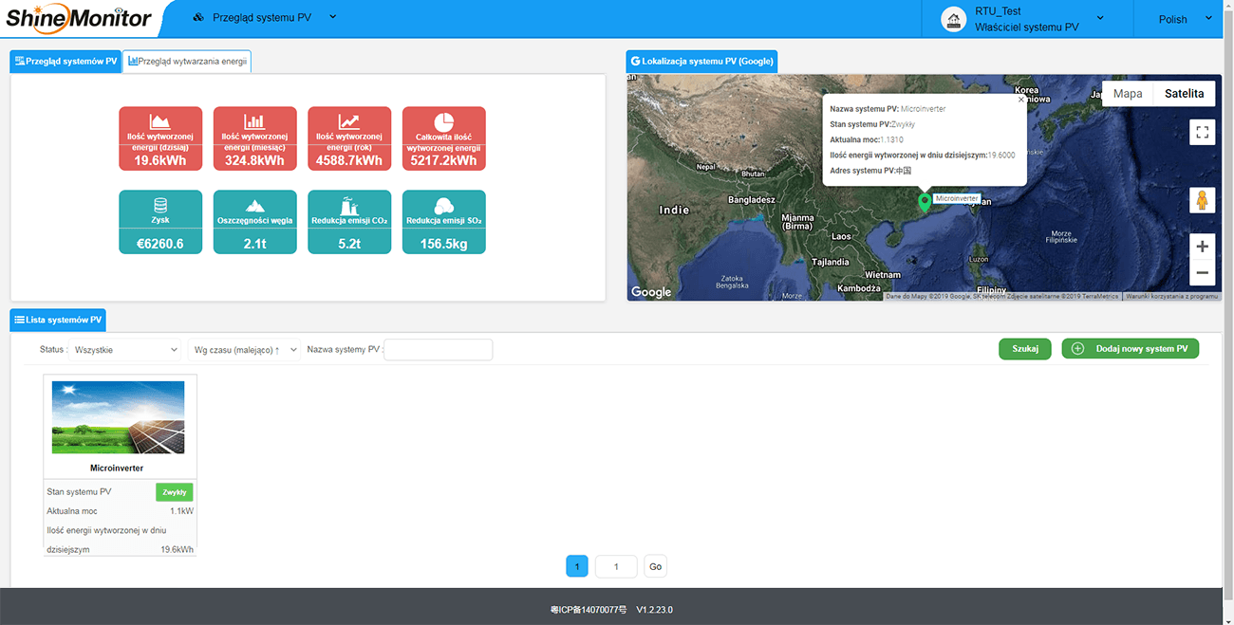1234x625 pixels.
Task: Click Dodaj nowy system PV button
Action: point(1131,349)
